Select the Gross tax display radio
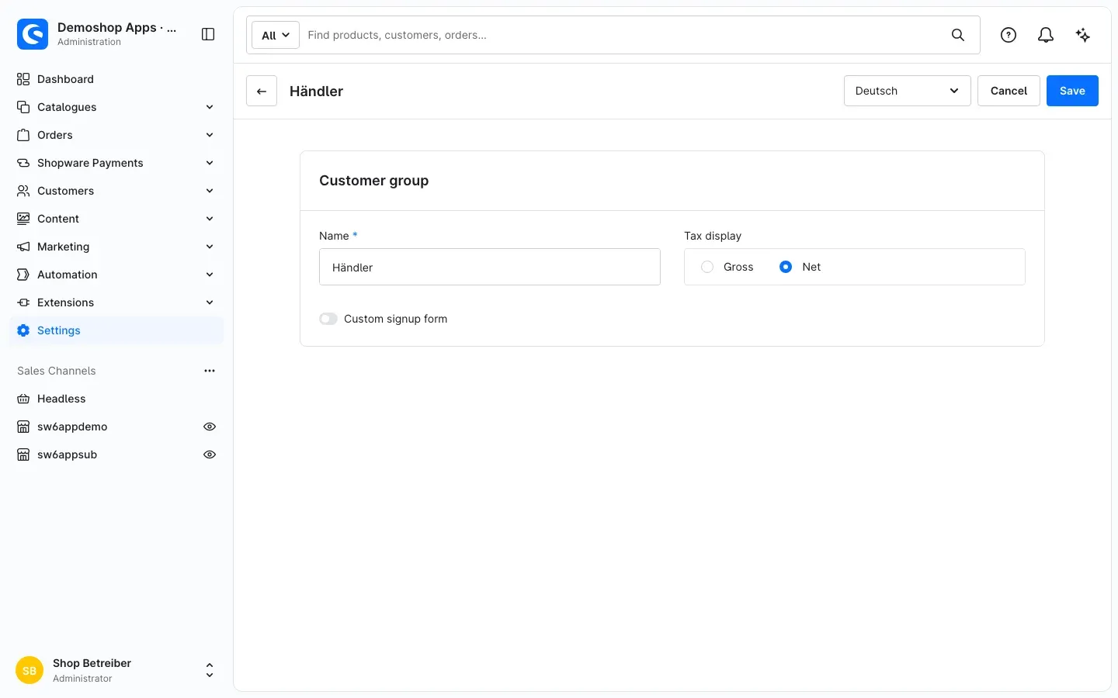 707,267
